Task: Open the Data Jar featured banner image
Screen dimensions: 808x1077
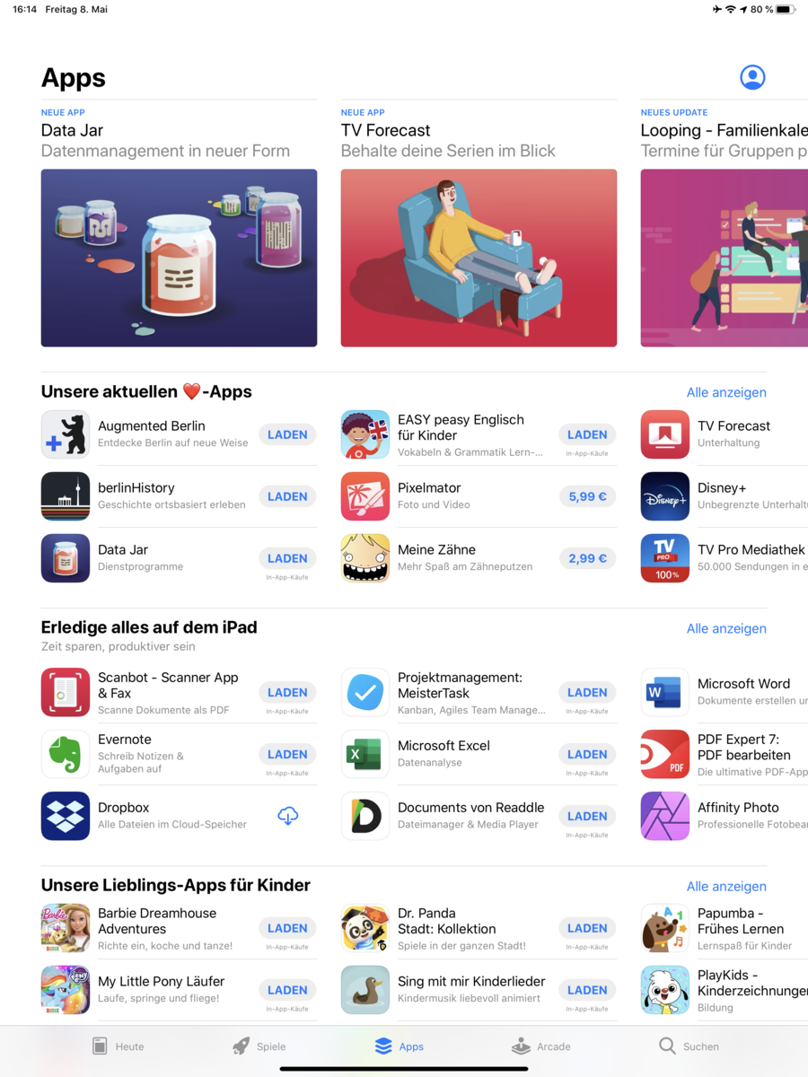Action: tap(179, 258)
